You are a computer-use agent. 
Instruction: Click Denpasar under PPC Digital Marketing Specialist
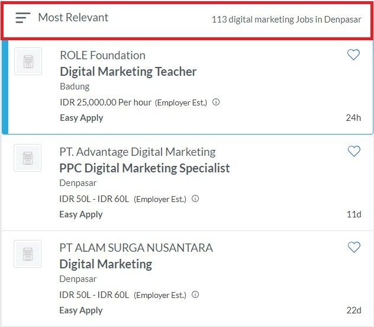[78, 183]
